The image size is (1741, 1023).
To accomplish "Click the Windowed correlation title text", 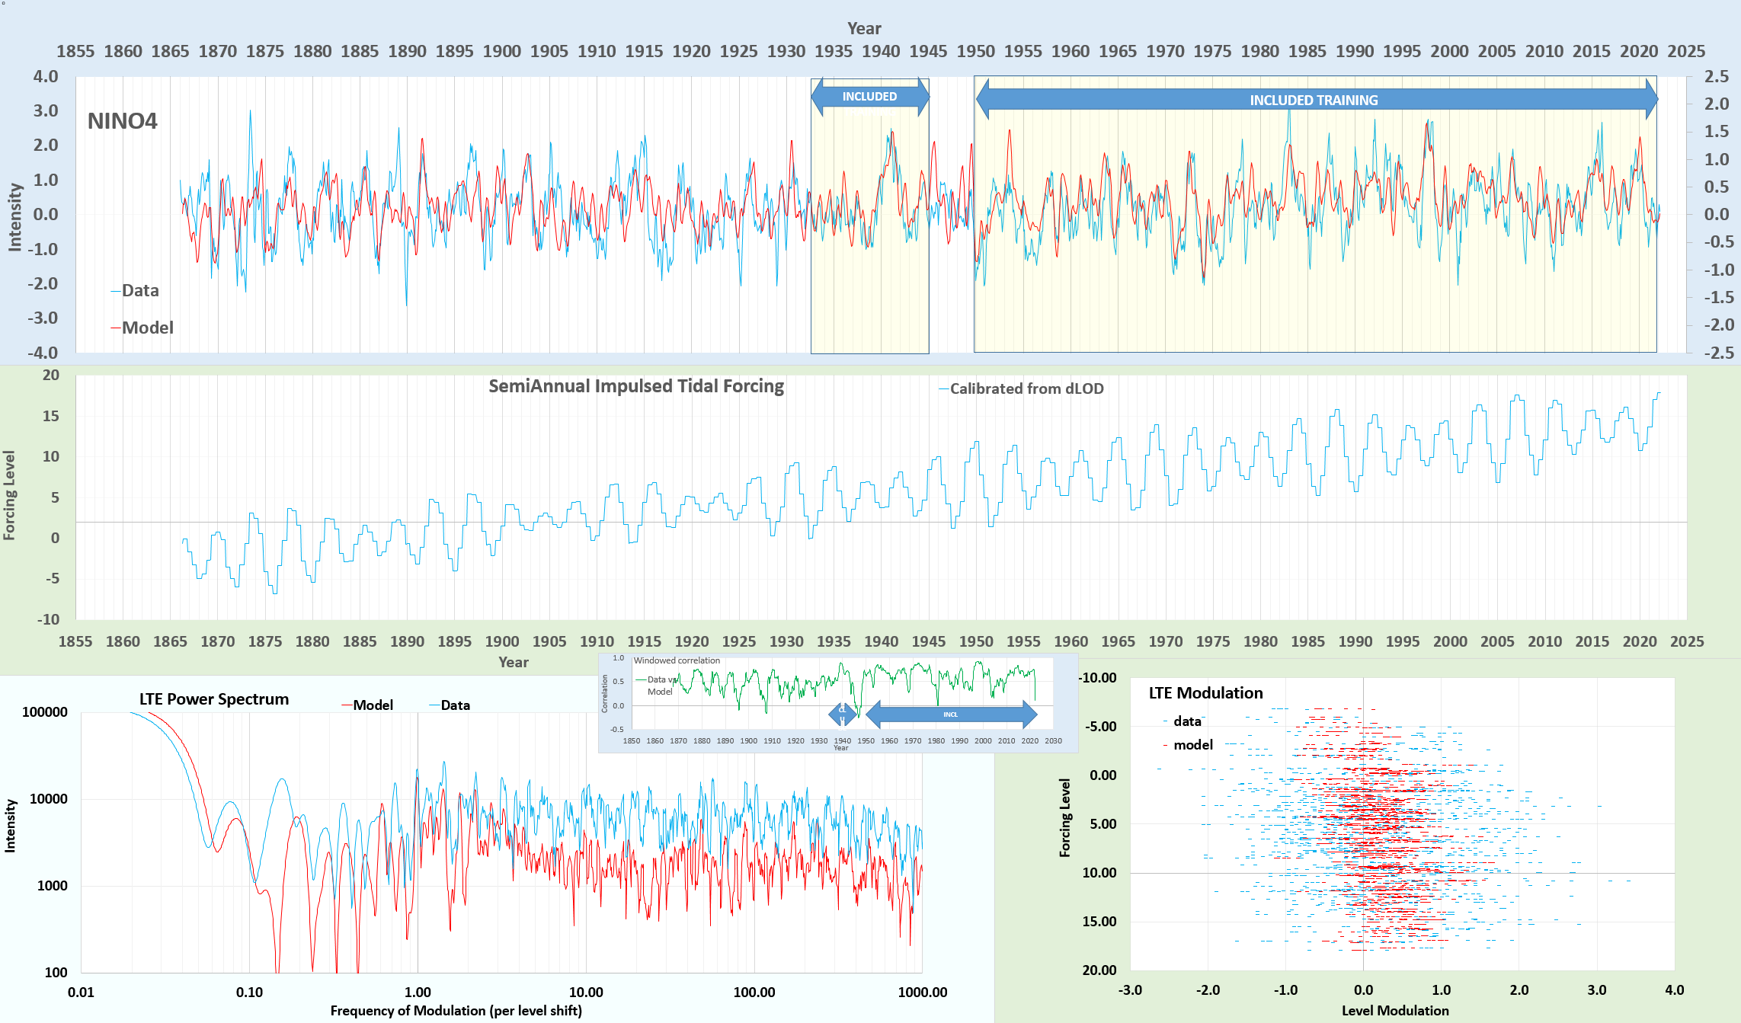I will [x=677, y=660].
